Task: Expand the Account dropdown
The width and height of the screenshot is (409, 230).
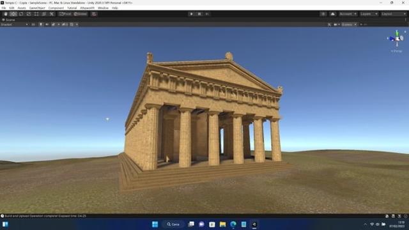Action: tap(348, 14)
